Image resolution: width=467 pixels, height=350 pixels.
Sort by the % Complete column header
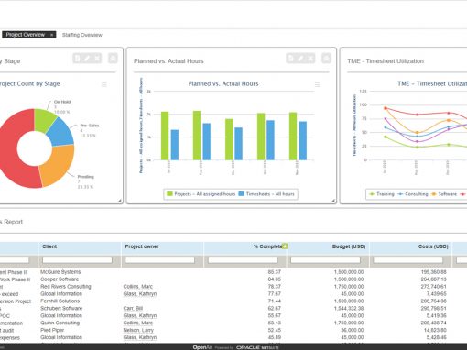[x=267, y=246]
